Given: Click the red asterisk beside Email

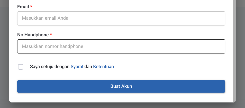Looking at the screenshot, I should (31, 7).
